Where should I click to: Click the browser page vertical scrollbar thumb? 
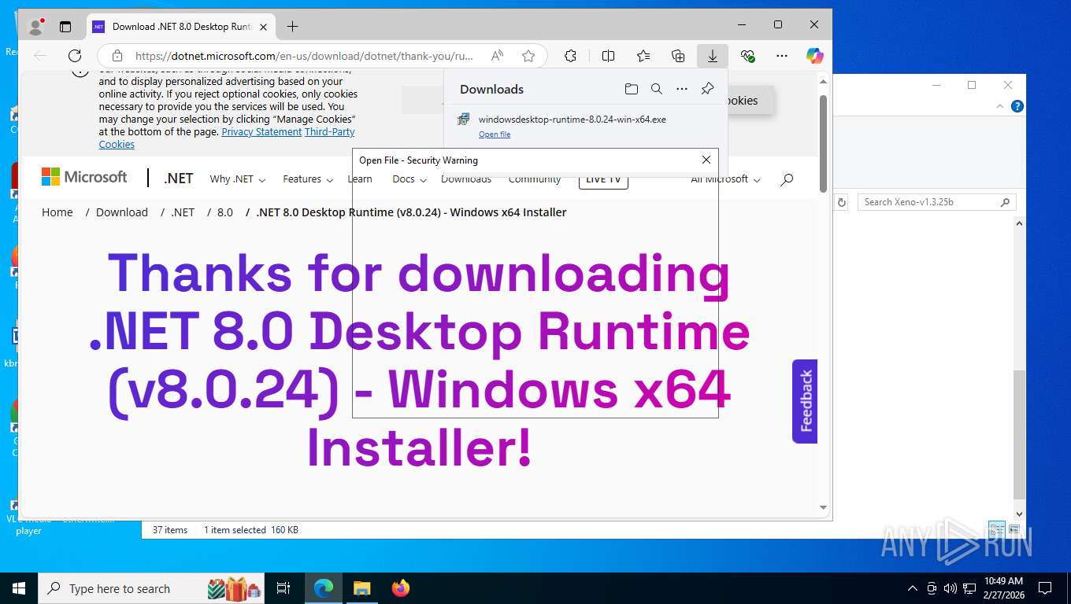823,144
